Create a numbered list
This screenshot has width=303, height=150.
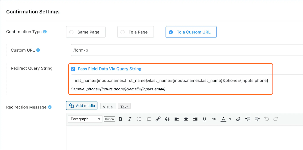coord(148,119)
